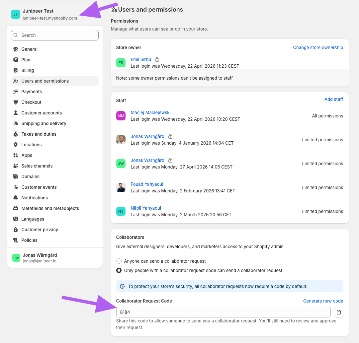Click the Locations pin icon
The image size is (359, 343).
[x=16, y=145]
